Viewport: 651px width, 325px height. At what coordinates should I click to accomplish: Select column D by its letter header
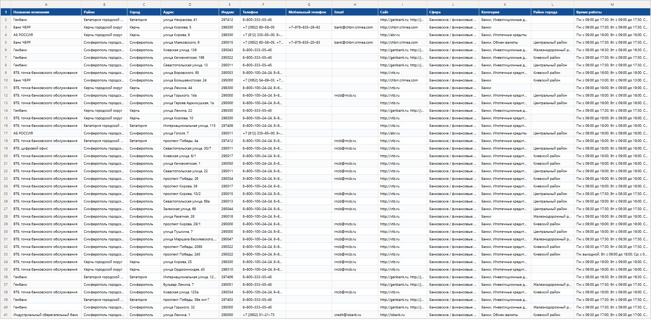tap(190, 4)
